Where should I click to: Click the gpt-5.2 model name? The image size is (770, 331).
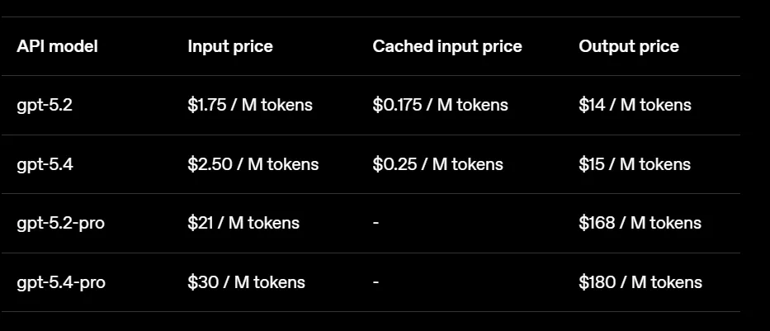[x=45, y=105]
